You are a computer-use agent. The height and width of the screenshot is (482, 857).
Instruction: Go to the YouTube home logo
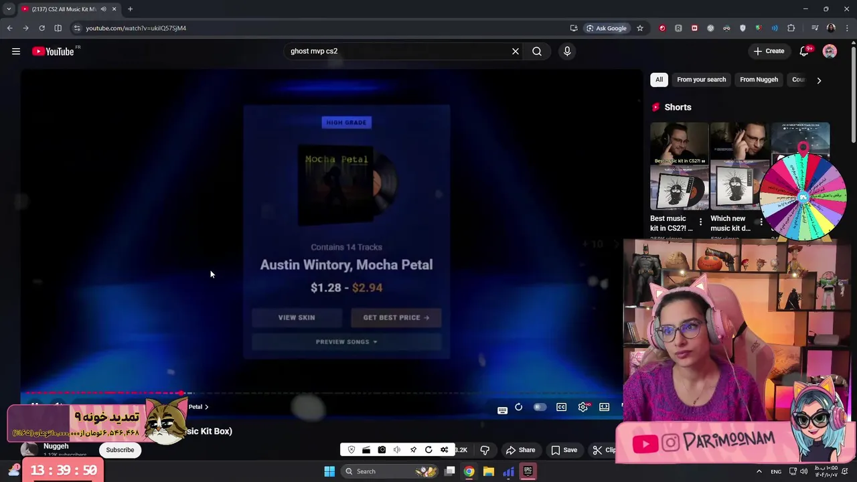53,52
